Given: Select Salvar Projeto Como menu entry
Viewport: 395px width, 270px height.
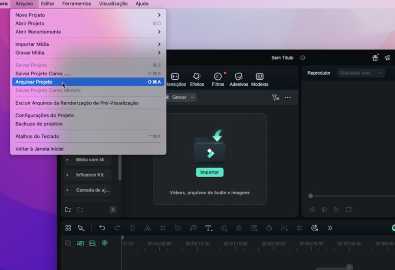Looking at the screenshot, I should [x=88, y=73].
